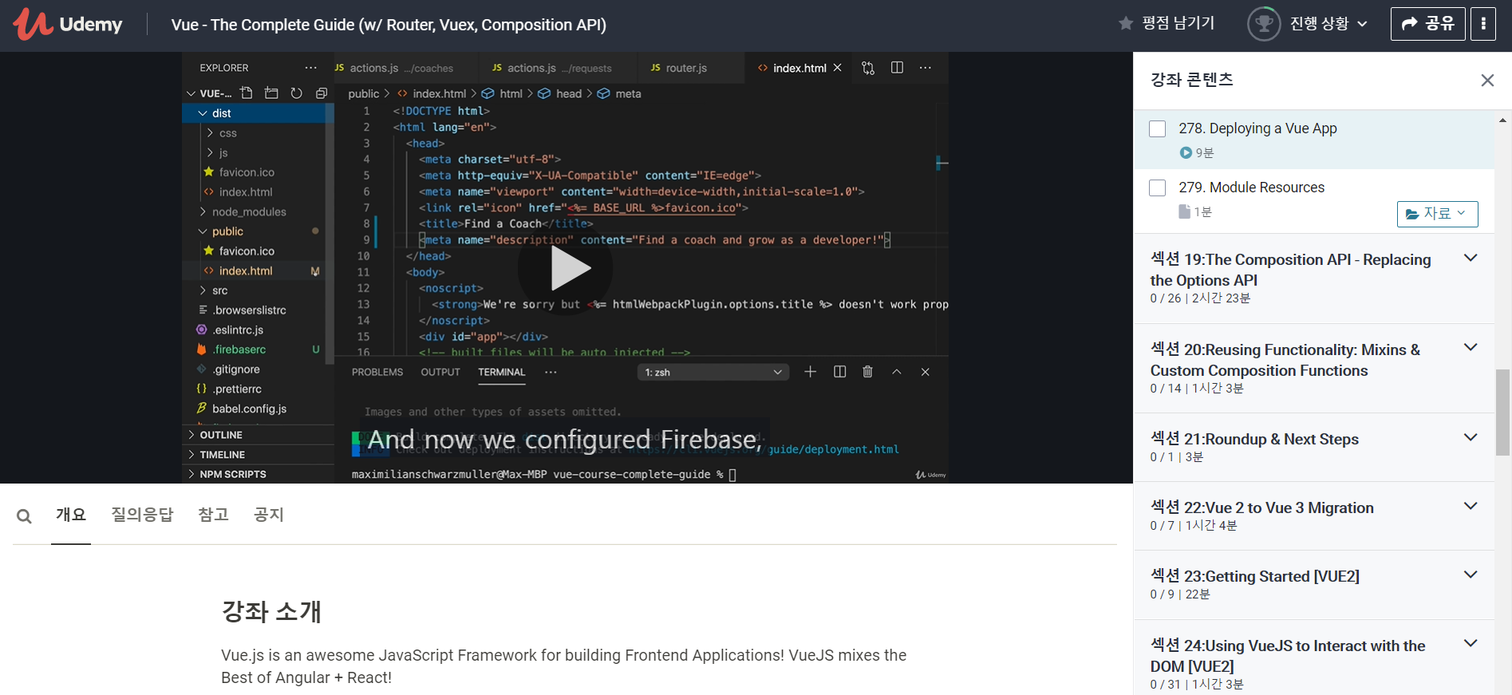The image size is (1512, 695).
Task: Click the subtitle text 'And now we configured Firebase,'
Action: pos(565,440)
